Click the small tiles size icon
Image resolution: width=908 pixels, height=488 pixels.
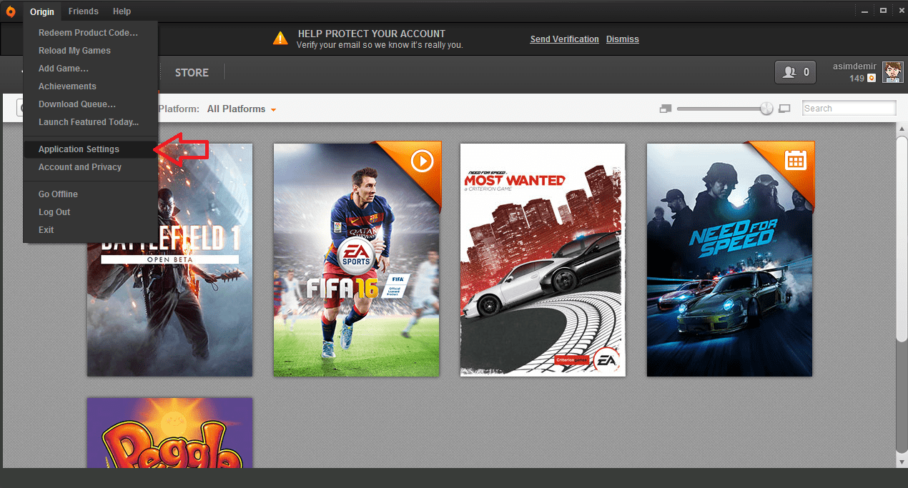point(666,109)
